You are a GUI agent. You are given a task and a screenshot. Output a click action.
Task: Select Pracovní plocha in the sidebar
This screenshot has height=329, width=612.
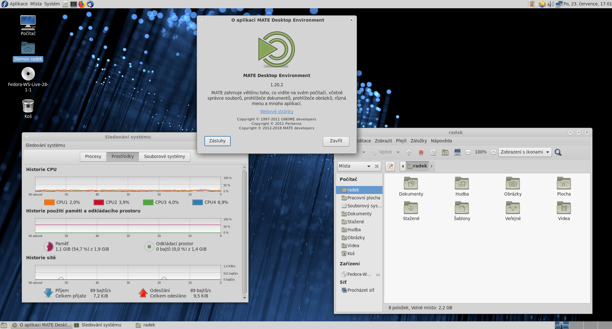coord(363,198)
